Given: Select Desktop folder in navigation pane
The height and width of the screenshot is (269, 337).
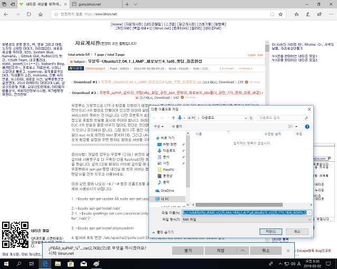Looking at the screenshot, I should tap(167, 144).
